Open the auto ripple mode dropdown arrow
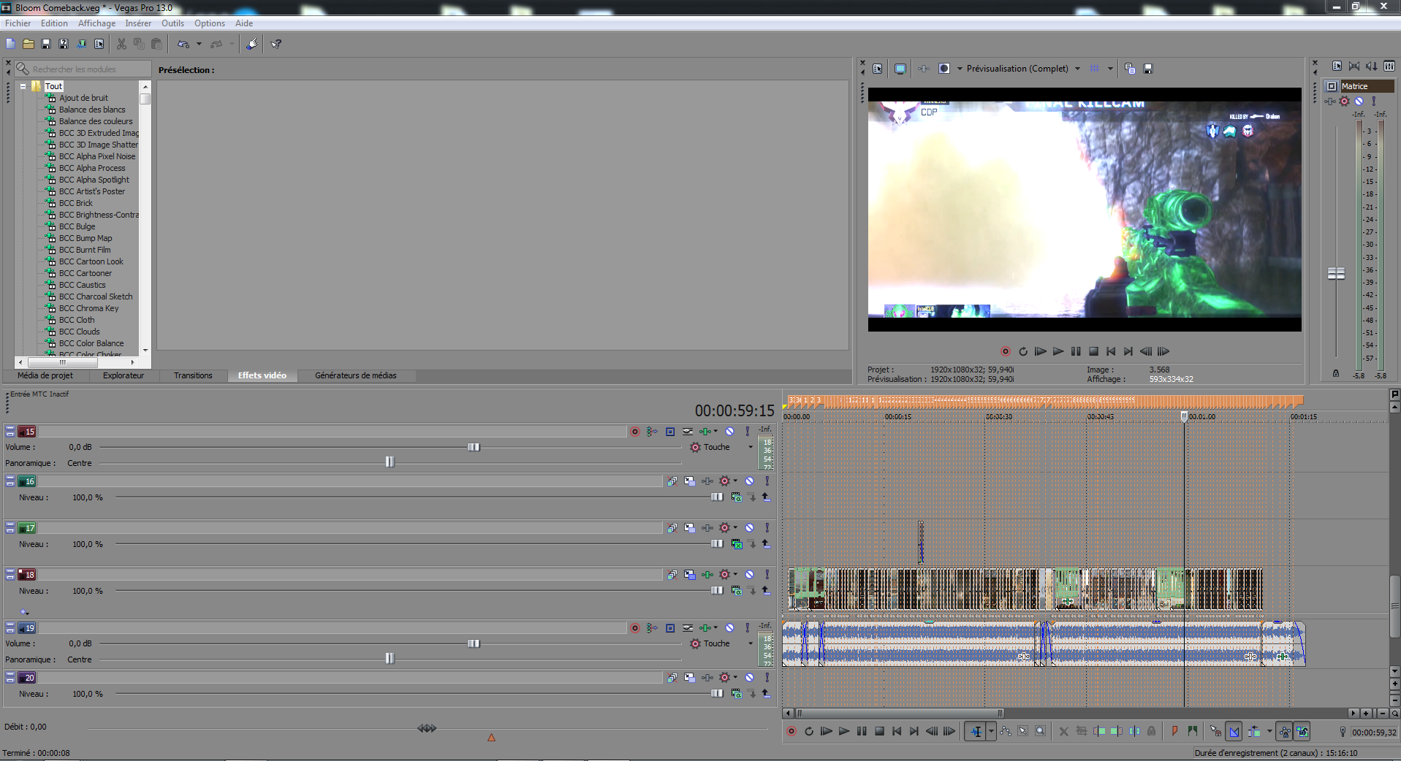1401x761 pixels. tap(1269, 731)
